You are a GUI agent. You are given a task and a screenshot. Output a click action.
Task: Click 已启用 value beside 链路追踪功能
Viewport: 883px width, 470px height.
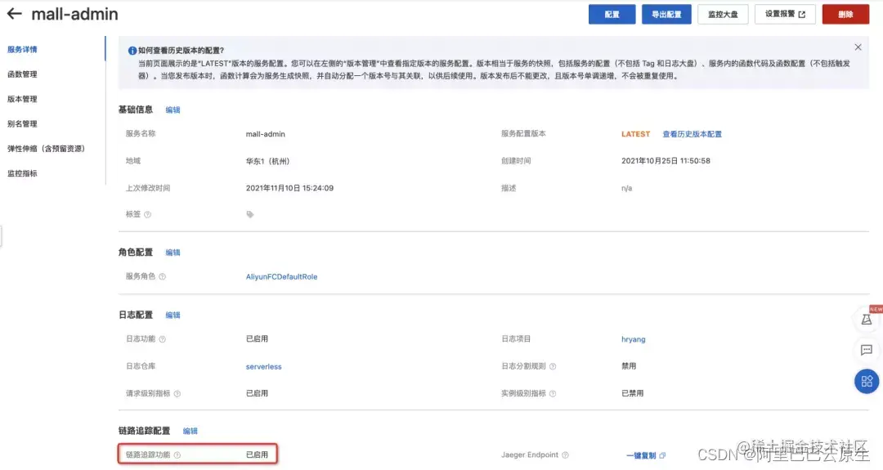[x=257, y=454]
